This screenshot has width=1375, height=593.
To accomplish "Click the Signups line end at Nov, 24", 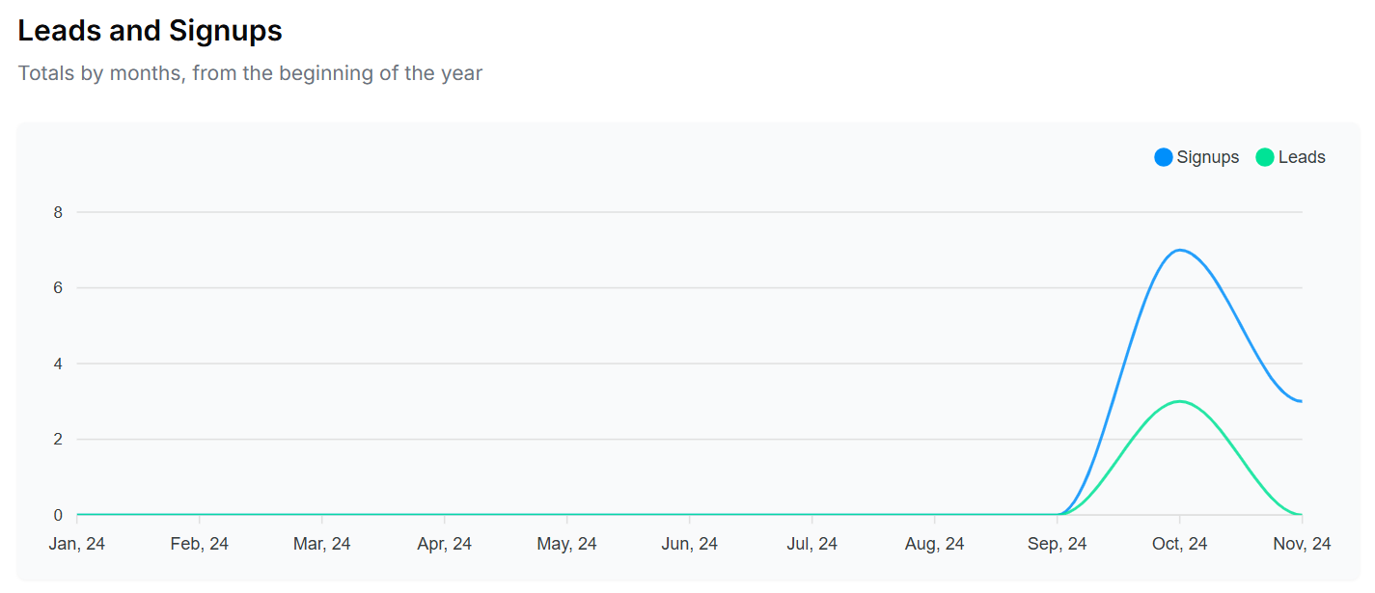I will point(1301,401).
